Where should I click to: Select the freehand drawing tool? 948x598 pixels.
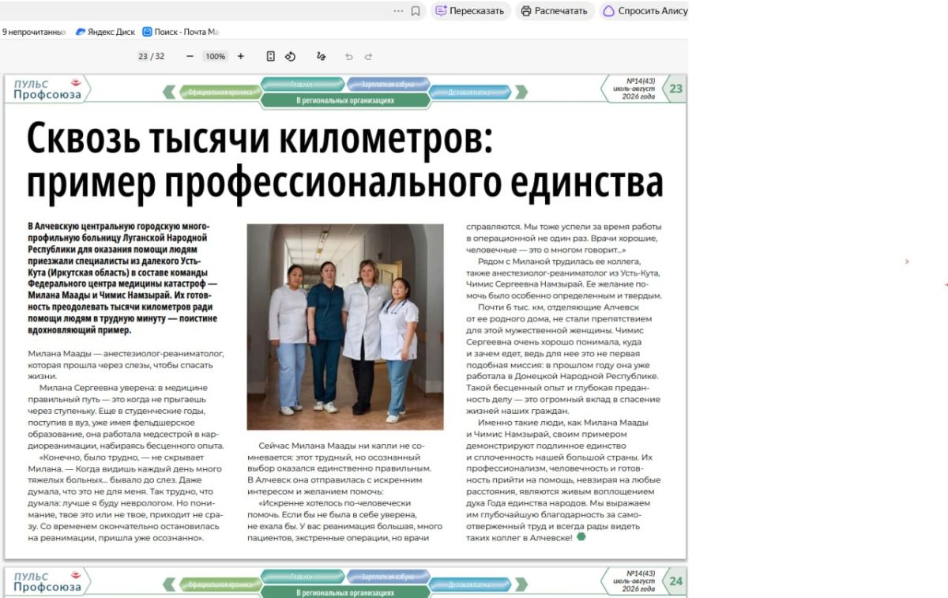tap(321, 56)
